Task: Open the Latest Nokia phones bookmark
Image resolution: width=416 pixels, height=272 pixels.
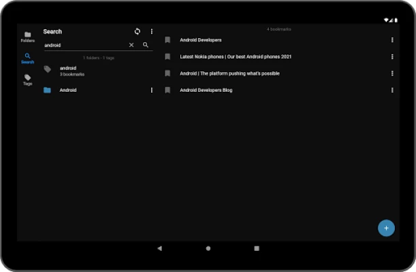Action: coord(235,56)
